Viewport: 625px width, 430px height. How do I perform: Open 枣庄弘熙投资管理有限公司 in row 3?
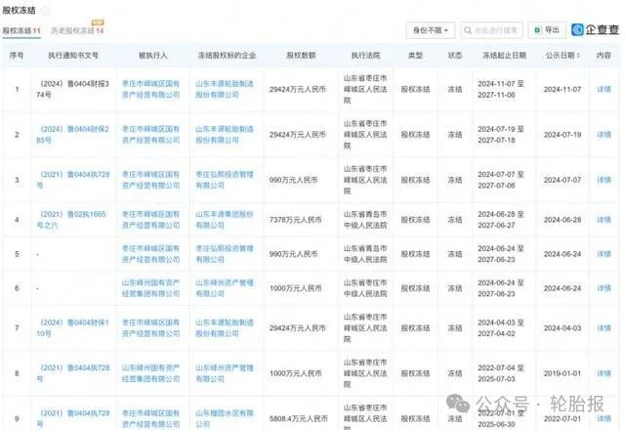pyautogui.click(x=225, y=180)
